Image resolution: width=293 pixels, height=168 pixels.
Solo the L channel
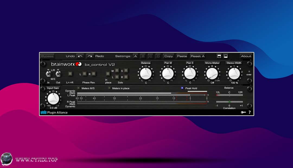click(x=117, y=77)
